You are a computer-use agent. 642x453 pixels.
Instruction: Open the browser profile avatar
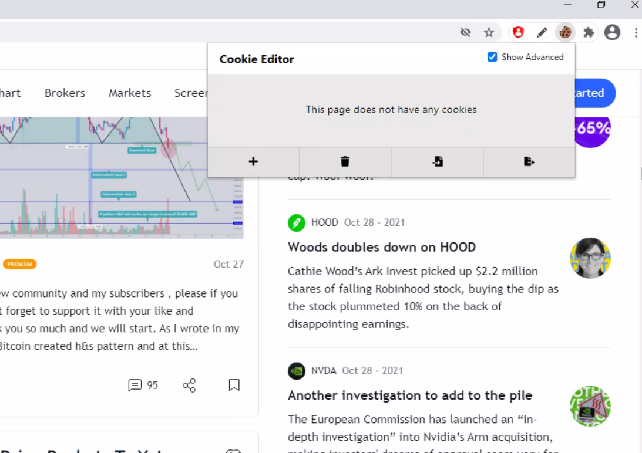coord(612,32)
